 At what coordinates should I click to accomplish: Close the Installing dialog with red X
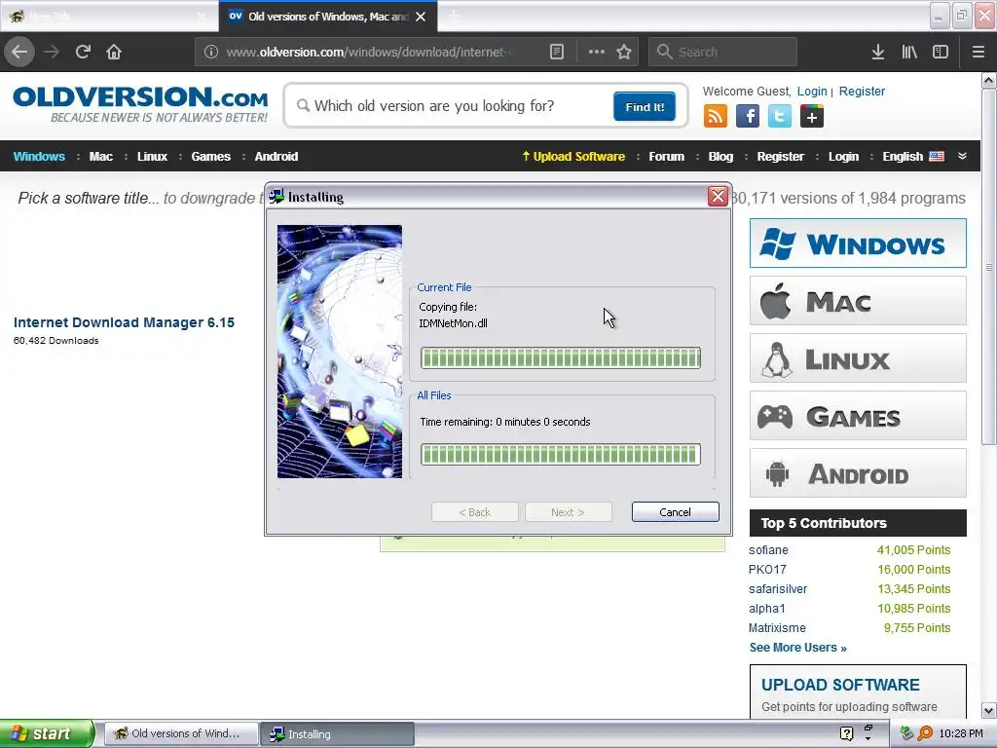click(718, 197)
